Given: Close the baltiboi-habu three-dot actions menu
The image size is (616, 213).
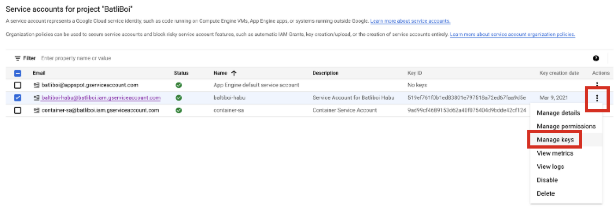Looking at the screenshot, I should click(x=597, y=98).
